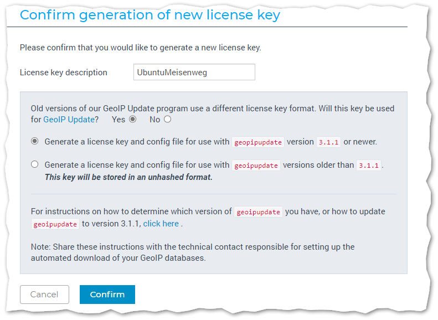Click the 'Confirm generation of new license key' heading

150,15
